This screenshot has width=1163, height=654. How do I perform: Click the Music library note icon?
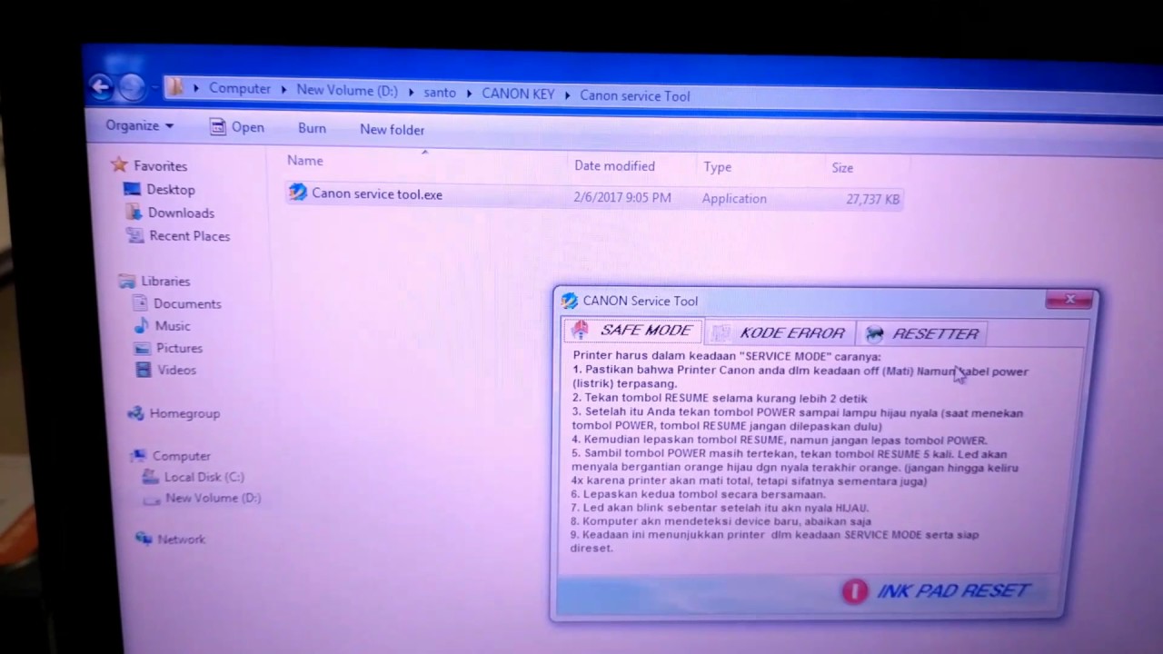(x=141, y=325)
